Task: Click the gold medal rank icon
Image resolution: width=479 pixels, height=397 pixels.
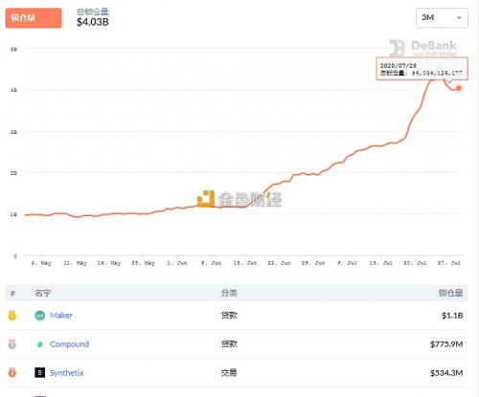Action: click(x=11, y=316)
